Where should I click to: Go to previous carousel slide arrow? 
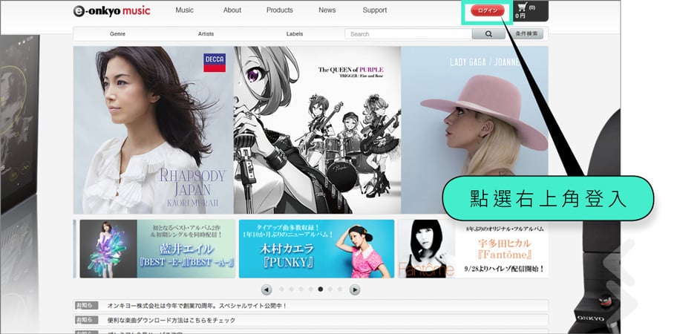click(x=266, y=289)
